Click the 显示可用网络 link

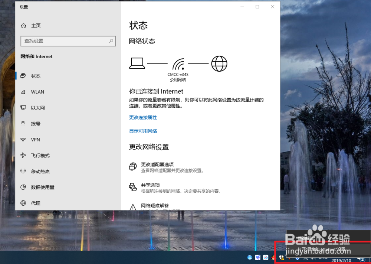click(143, 131)
